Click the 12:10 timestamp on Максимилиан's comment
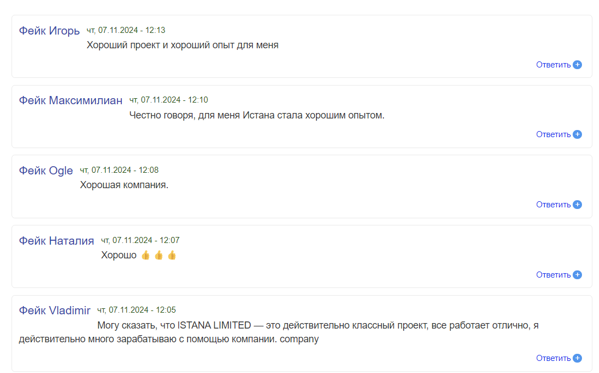The height and width of the screenshot is (373, 599). click(168, 100)
